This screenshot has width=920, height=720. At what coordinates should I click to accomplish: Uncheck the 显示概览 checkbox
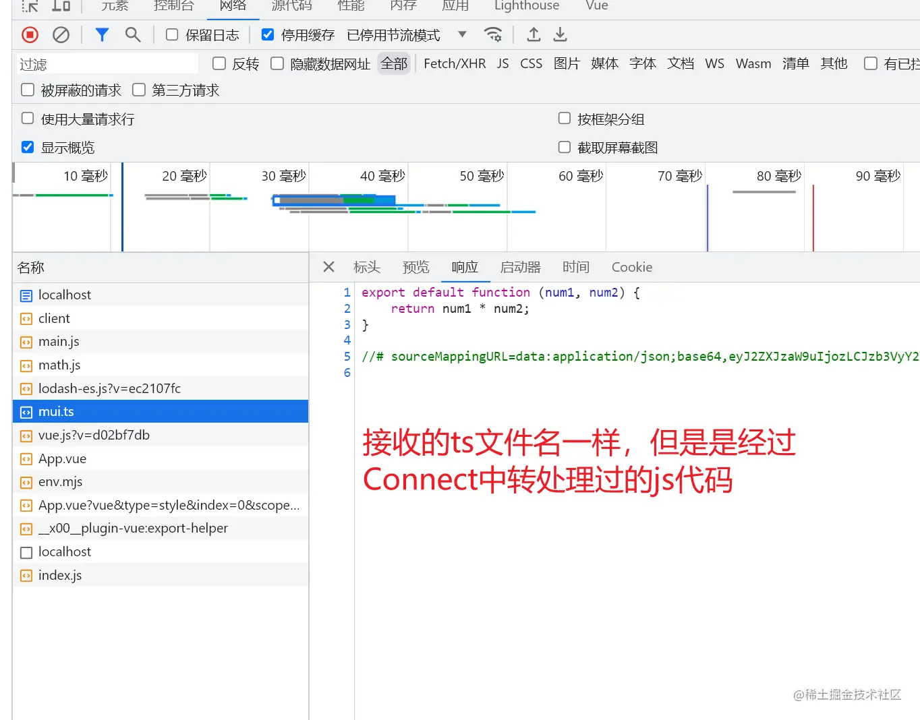(x=28, y=147)
